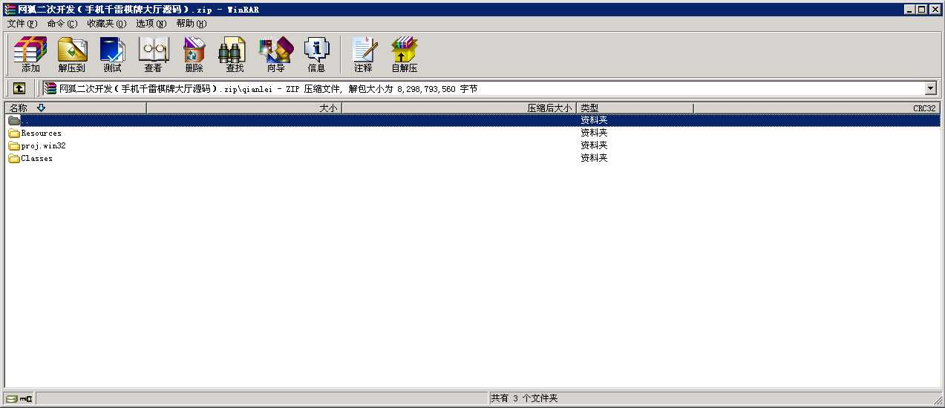Minimize the WinRAR window
945x408 pixels.
point(910,10)
